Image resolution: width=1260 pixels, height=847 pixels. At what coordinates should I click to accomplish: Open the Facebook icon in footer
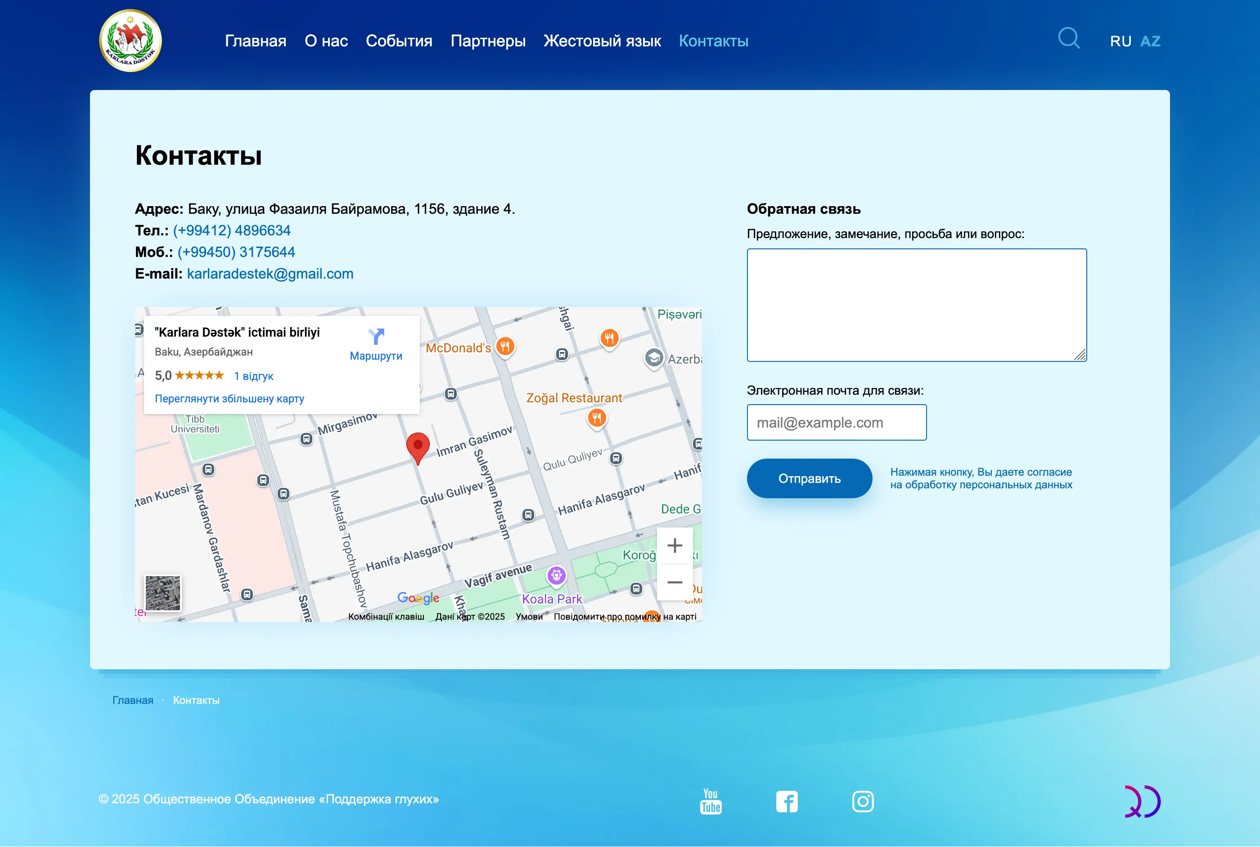pos(787,802)
